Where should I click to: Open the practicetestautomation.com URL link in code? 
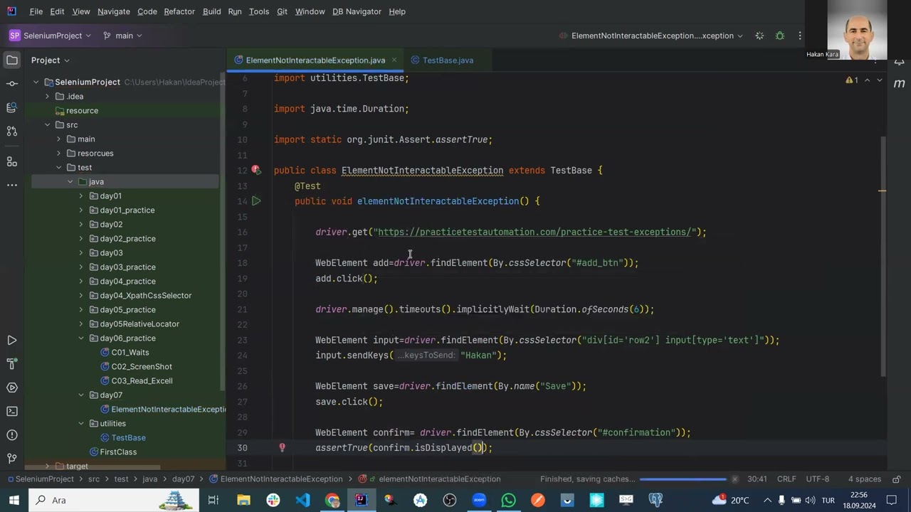tap(536, 232)
